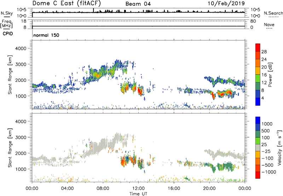Select the "Beam 04" heading

138,4
